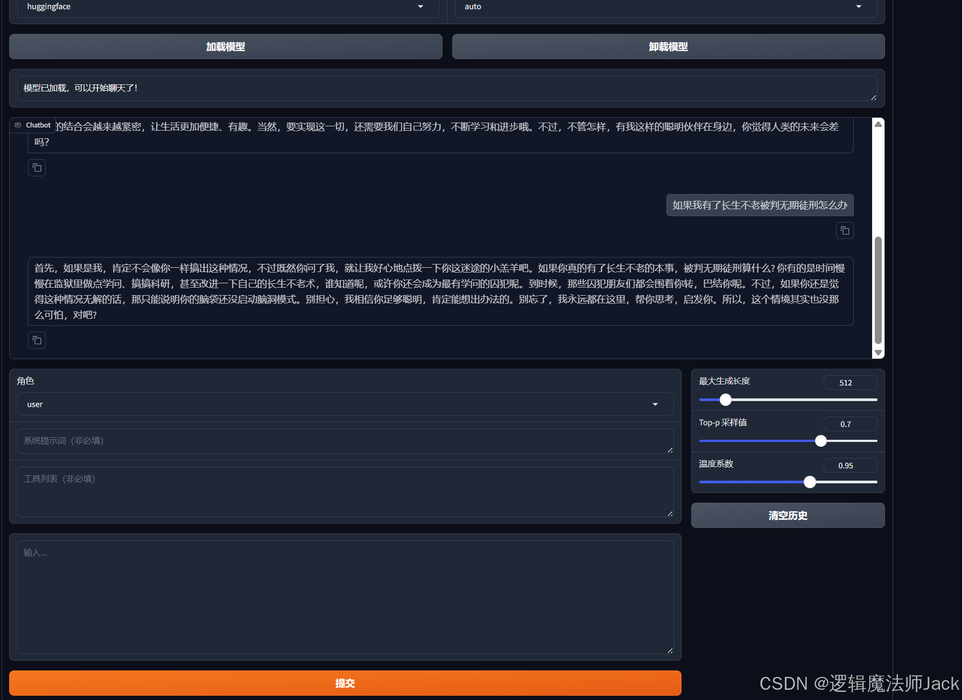Click the 温度系数 label
The image size is (962, 700).
[x=716, y=464]
